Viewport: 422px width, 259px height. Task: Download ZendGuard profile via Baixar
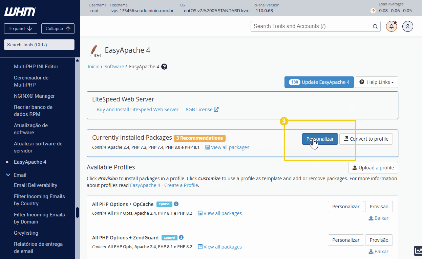pos(378,252)
